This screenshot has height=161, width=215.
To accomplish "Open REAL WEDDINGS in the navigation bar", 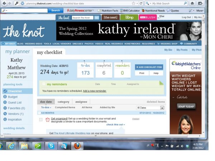I will pos(114,44).
